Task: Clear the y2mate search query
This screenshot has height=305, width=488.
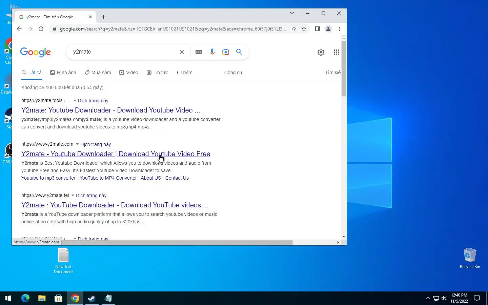Action: [x=182, y=52]
